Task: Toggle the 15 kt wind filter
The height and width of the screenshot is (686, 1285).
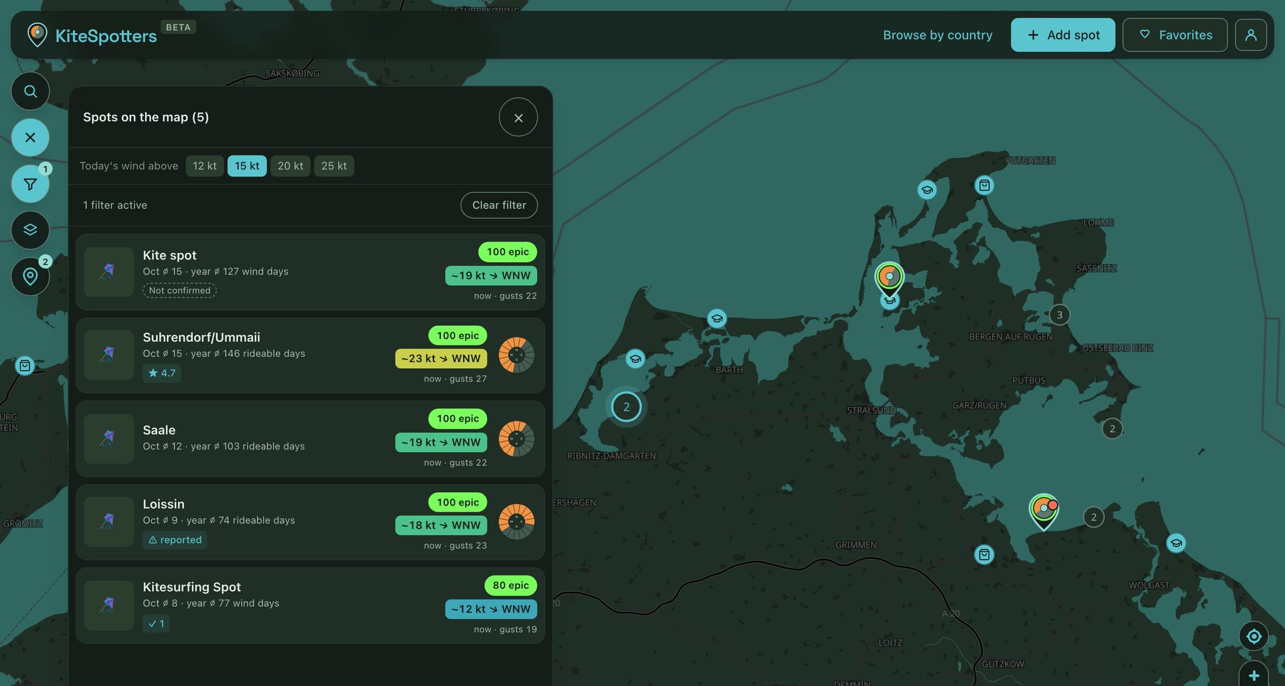Action: 247,166
